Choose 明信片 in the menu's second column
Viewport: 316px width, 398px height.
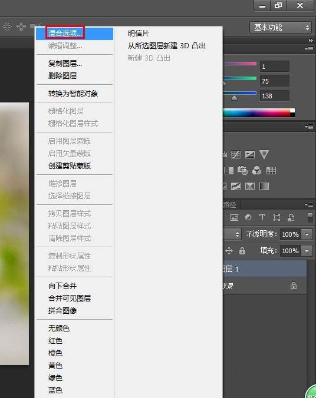click(x=139, y=33)
